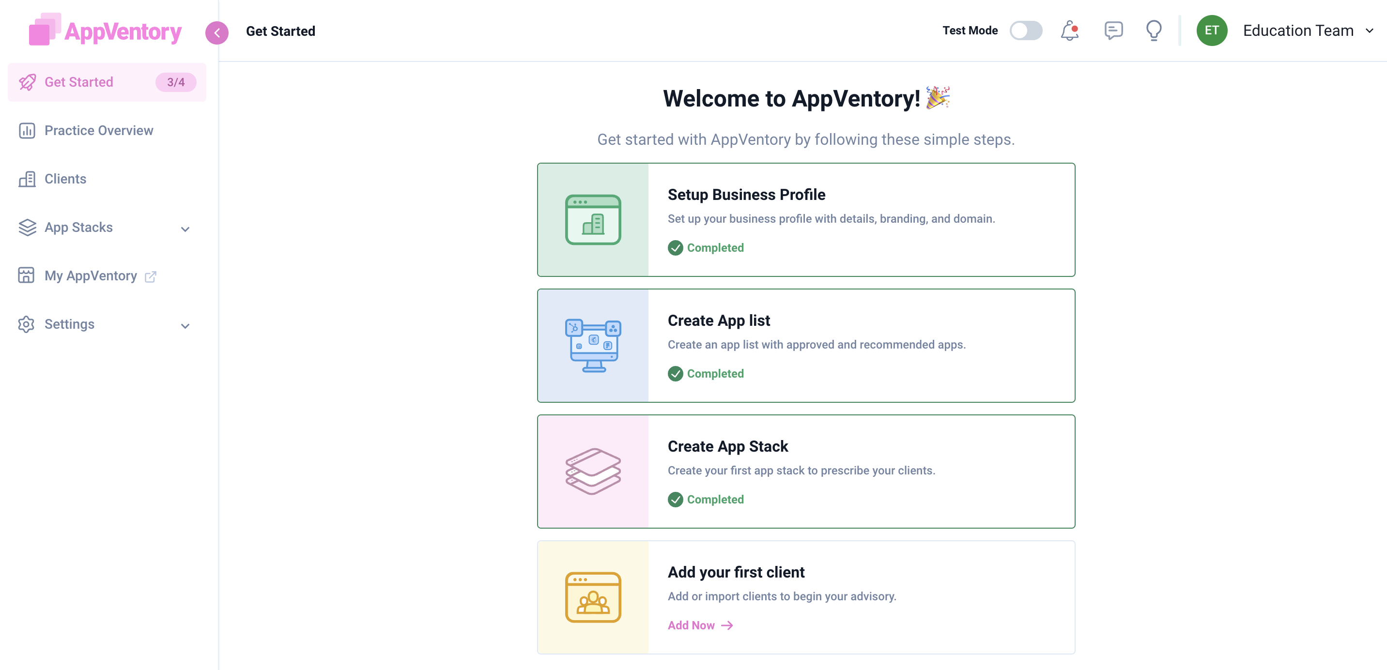Click the ET avatar circle

[x=1212, y=30]
